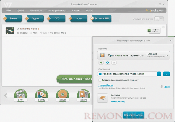175x122 pixels.
Task: Add photos using the Фото button
Action: [79, 19]
